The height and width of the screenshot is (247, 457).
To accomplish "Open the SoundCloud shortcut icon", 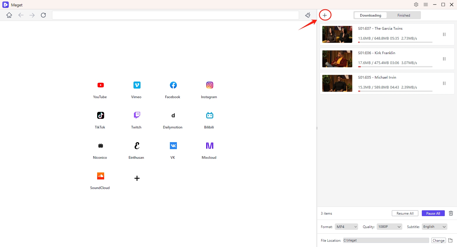I will tap(100, 176).
